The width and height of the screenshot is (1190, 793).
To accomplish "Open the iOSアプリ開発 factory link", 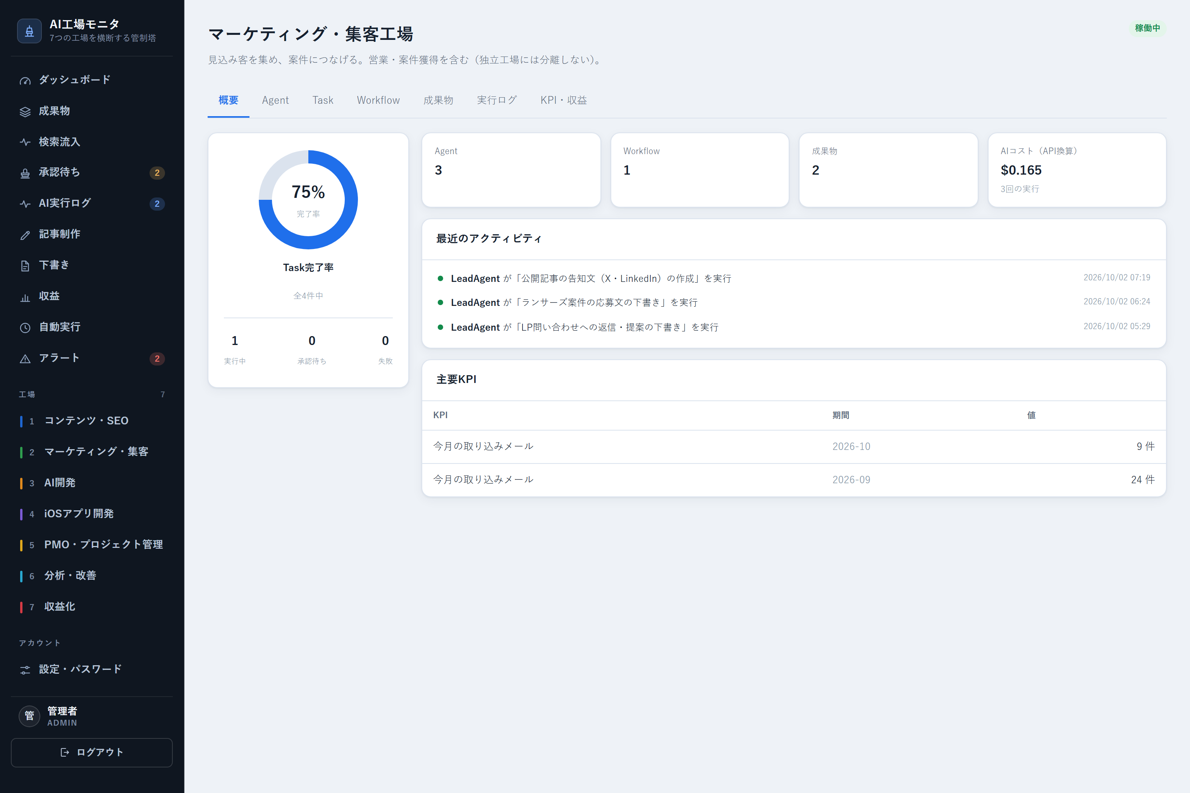I will coord(91,514).
